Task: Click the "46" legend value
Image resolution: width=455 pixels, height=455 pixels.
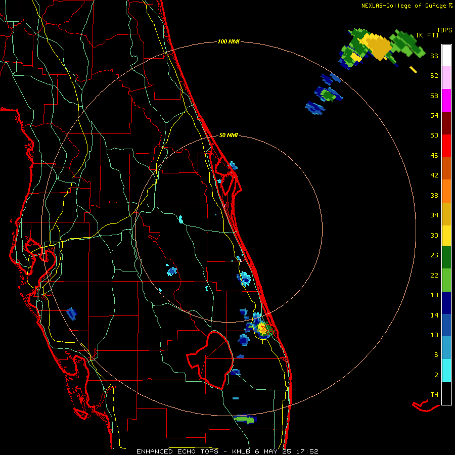Action: pos(434,156)
